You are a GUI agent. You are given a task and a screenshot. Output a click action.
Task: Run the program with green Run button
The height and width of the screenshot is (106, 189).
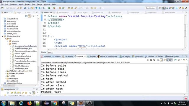49,8
